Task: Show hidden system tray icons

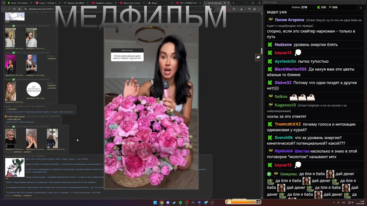Action: [333, 203]
